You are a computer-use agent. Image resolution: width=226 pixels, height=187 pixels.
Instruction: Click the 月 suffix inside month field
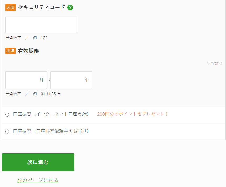41,79
